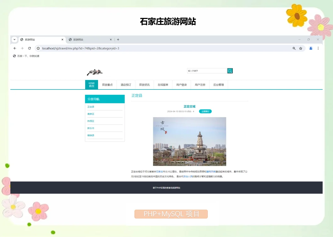Open the browser profile avatar icon

[x=311, y=48]
